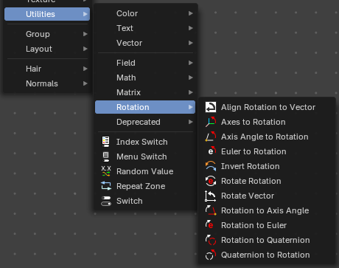
Task: Open the Group menu entry
Action: pyautogui.click(x=47, y=34)
